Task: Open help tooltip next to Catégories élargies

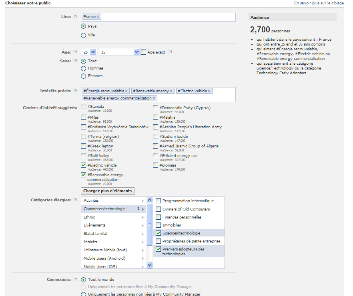Action: tap(75, 200)
